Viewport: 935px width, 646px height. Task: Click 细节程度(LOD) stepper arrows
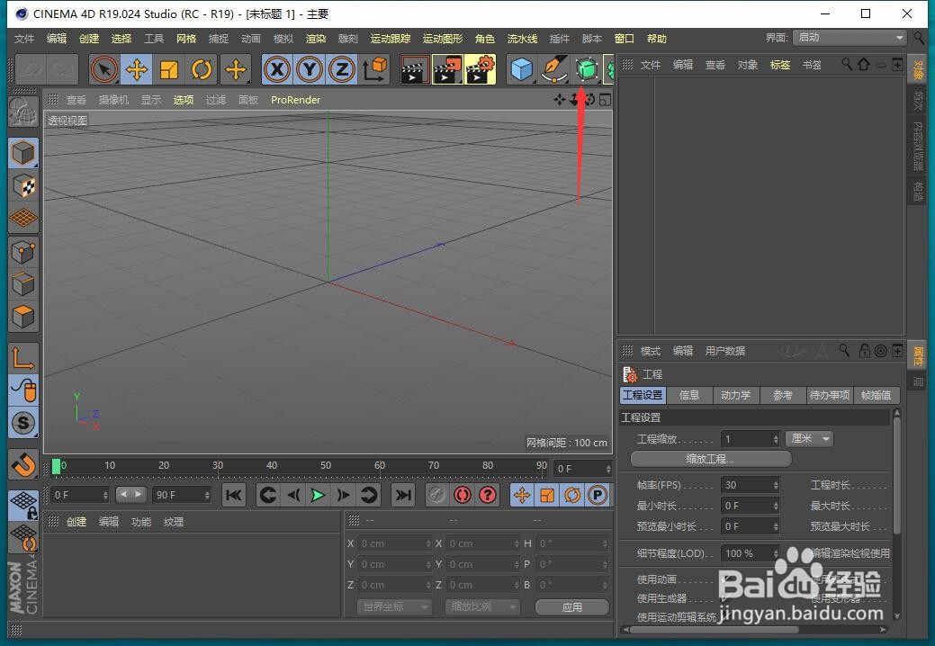pyautogui.click(x=775, y=553)
